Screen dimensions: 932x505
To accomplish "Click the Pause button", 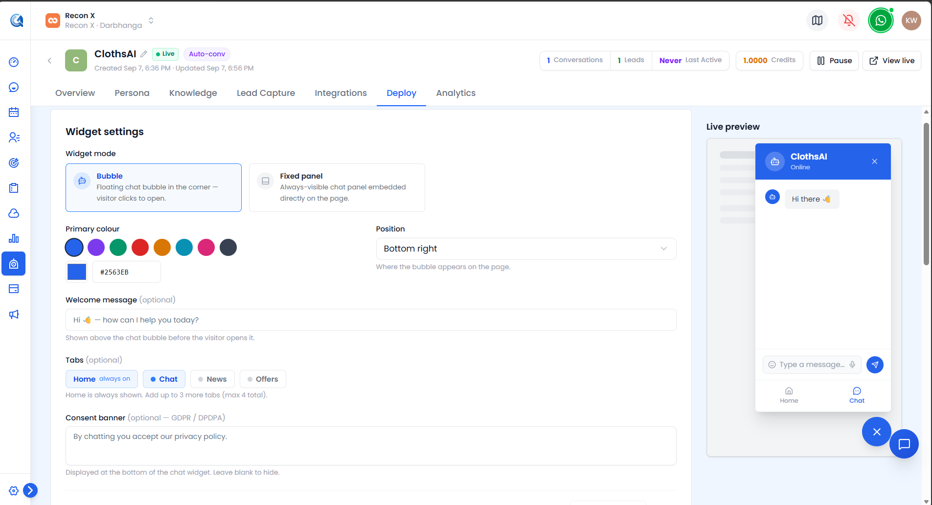I will coord(834,61).
